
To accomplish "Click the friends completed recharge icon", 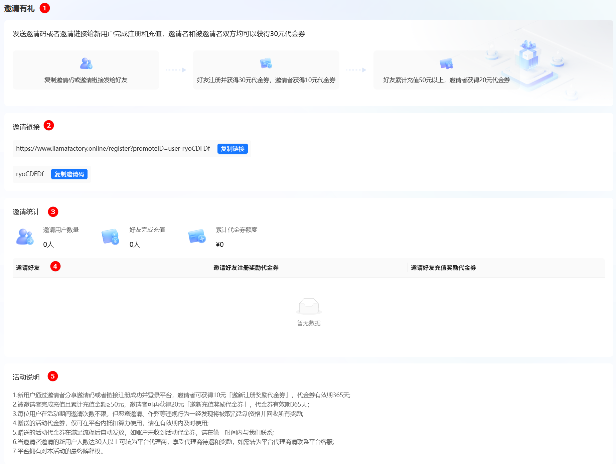I will point(111,237).
